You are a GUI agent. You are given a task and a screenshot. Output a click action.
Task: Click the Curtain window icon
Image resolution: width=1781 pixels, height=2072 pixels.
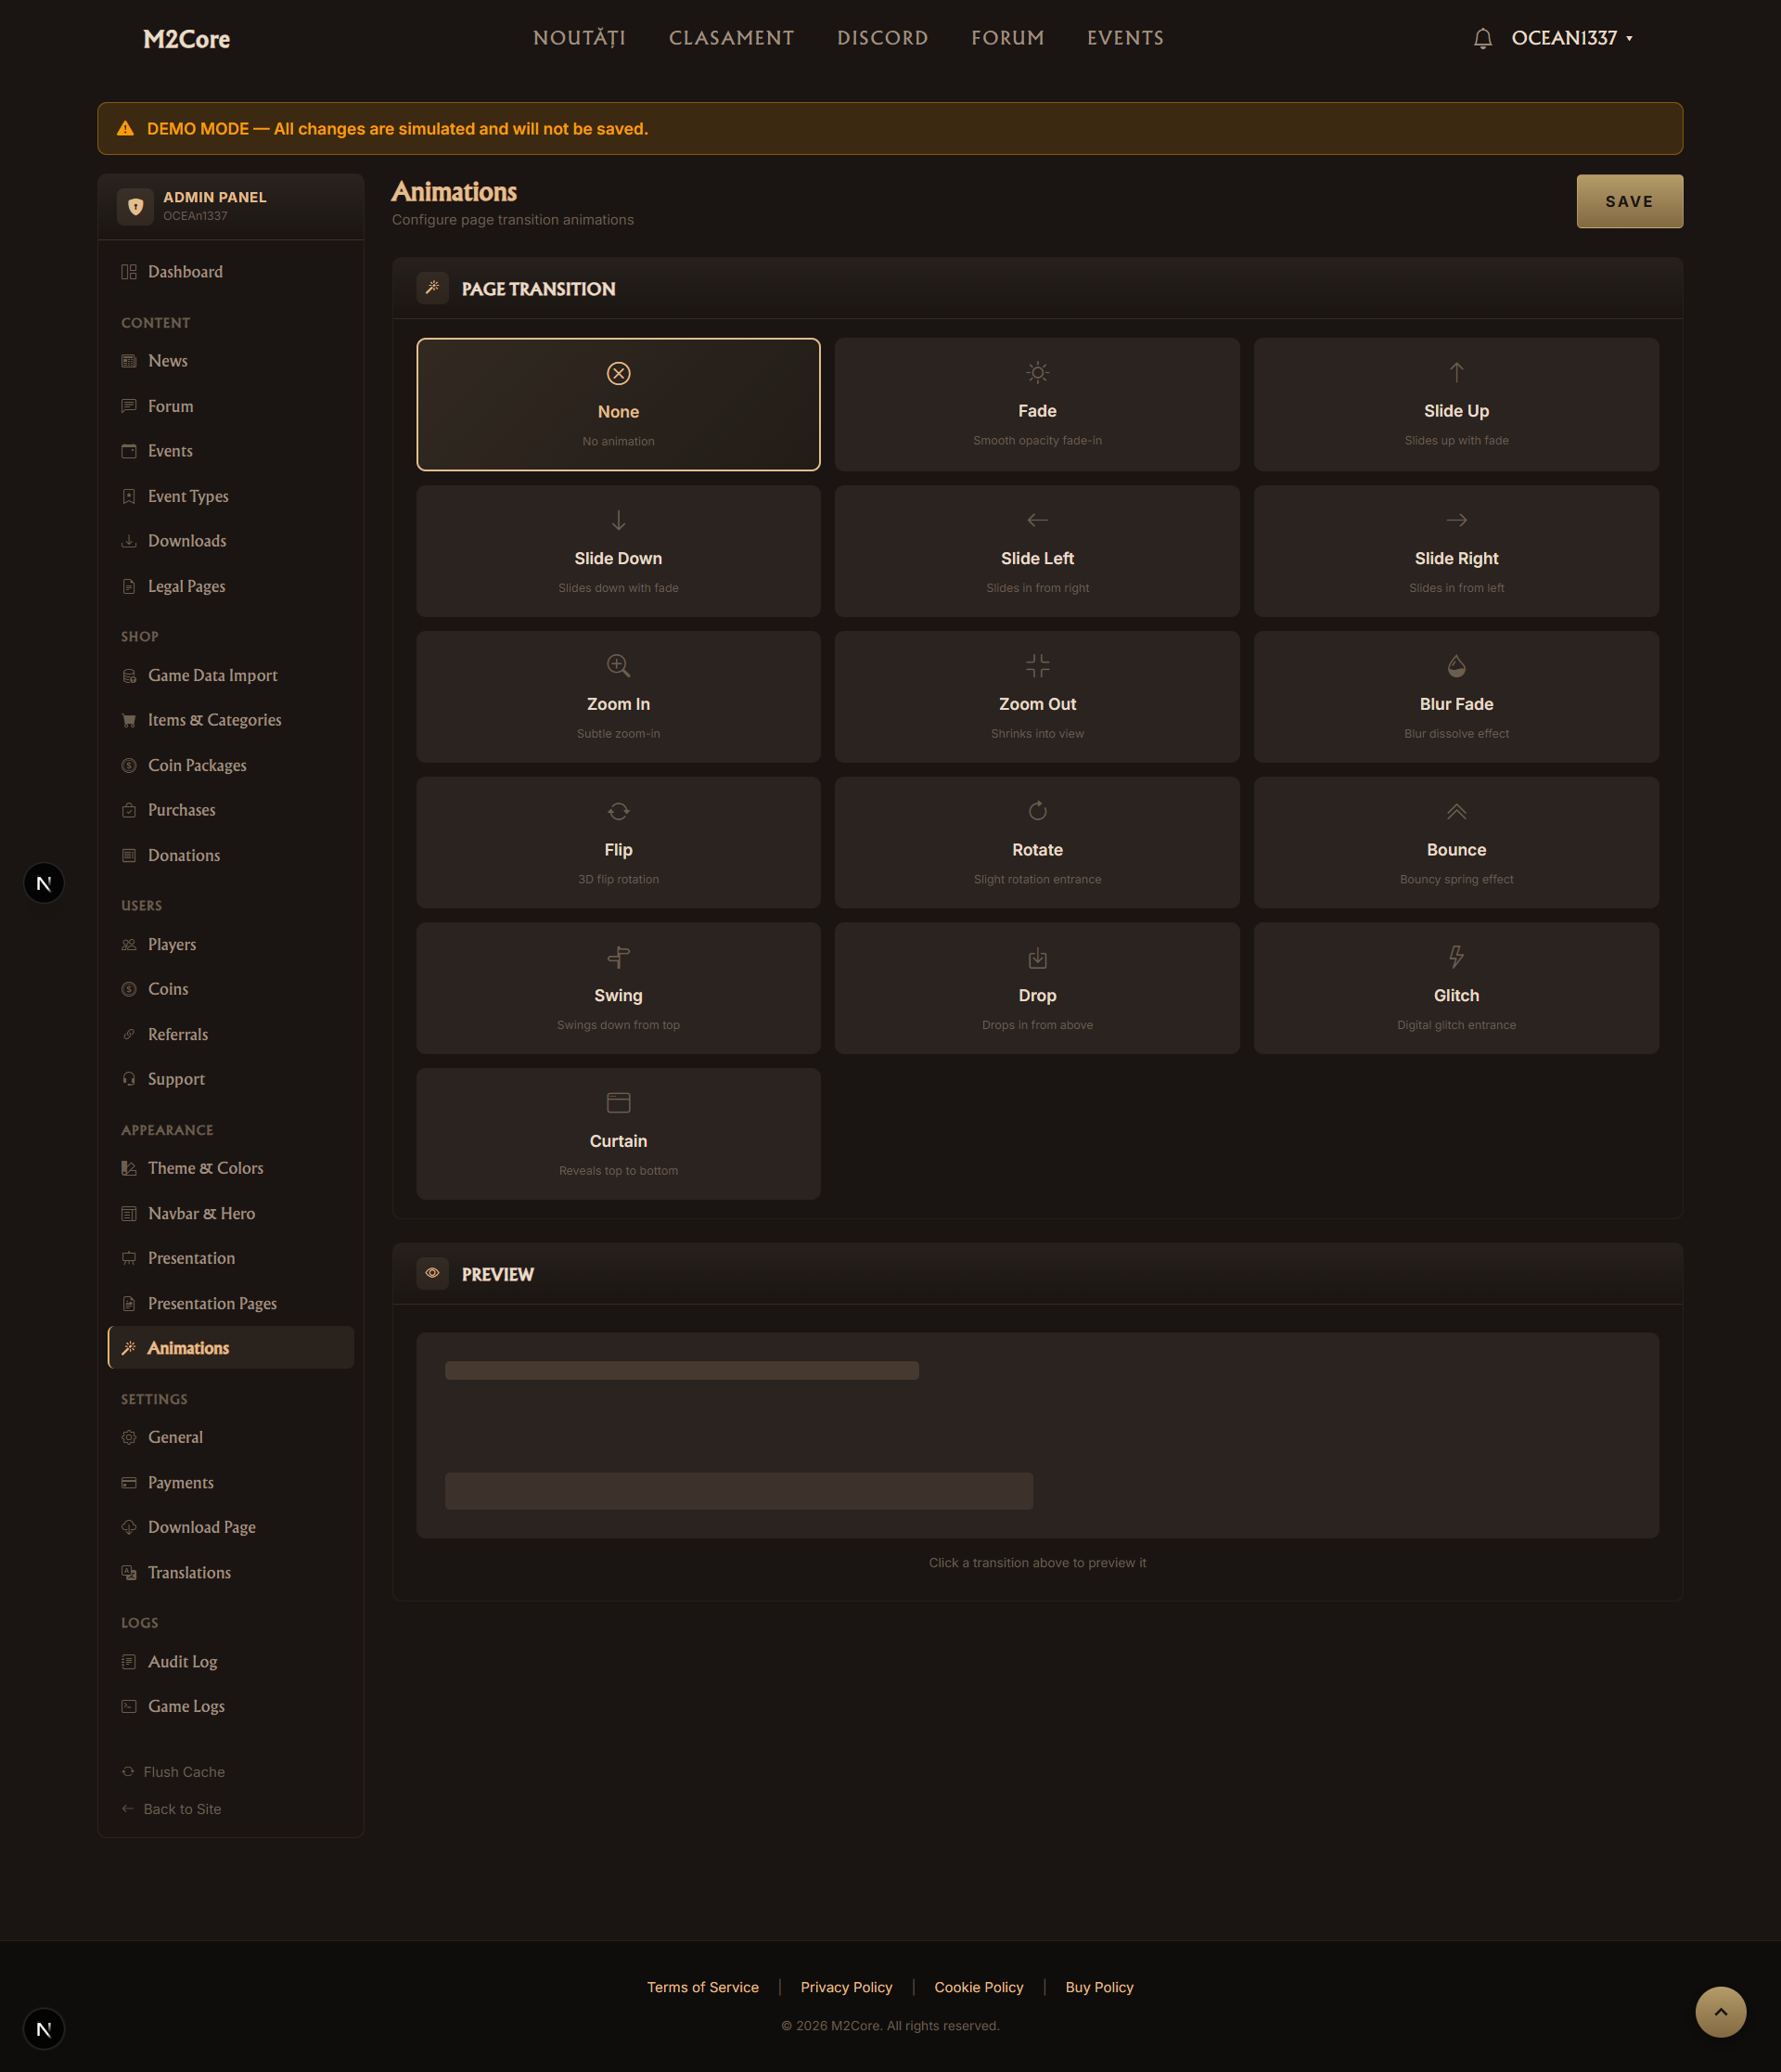pyautogui.click(x=618, y=1103)
